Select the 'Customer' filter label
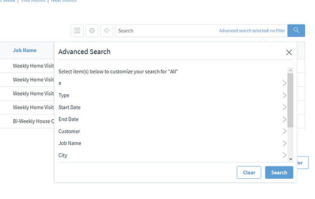The width and height of the screenshot is (315, 199). (x=69, y=131)
